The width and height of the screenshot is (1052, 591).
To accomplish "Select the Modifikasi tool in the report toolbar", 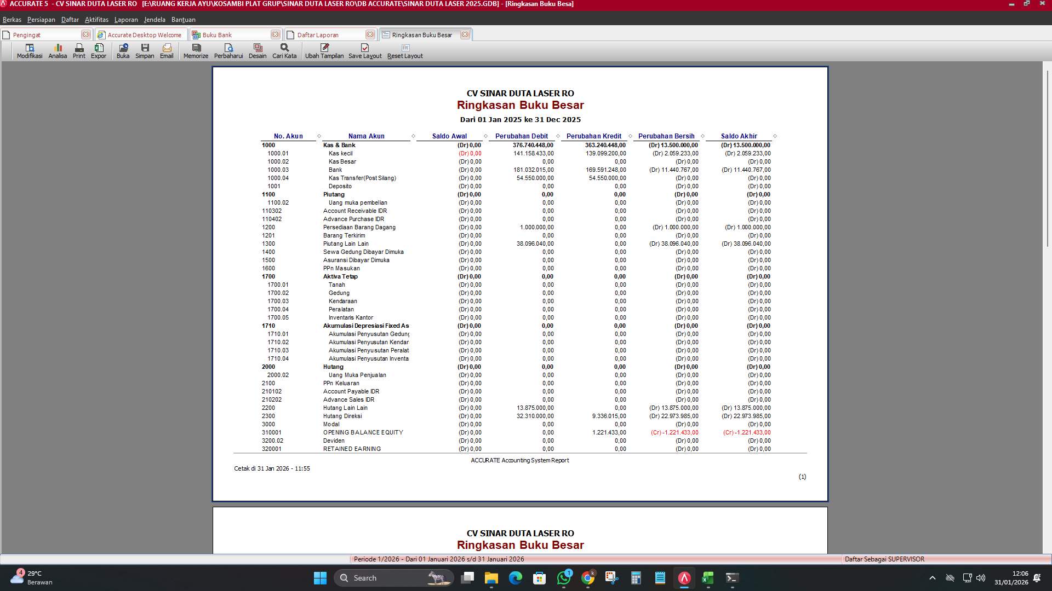I will 28,51.
